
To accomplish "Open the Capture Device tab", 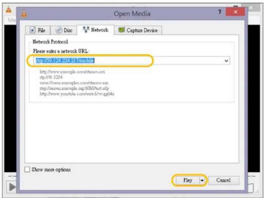I will tap(138, 31).
